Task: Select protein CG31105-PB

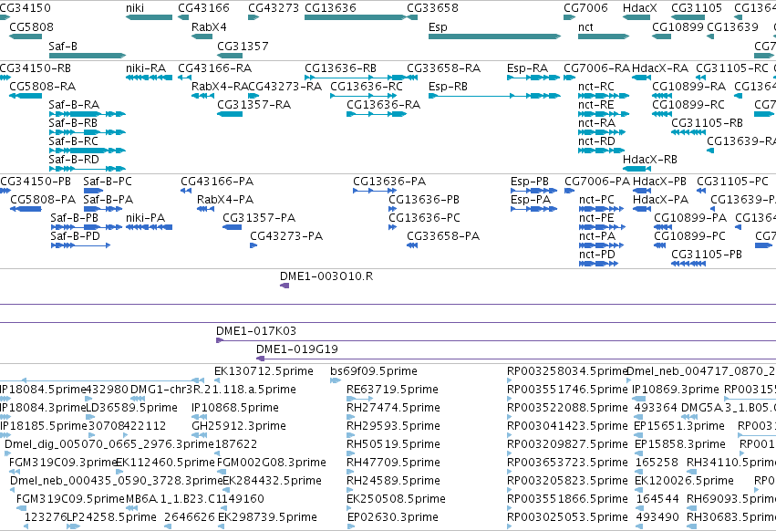Action: click(x=688, y=264)
